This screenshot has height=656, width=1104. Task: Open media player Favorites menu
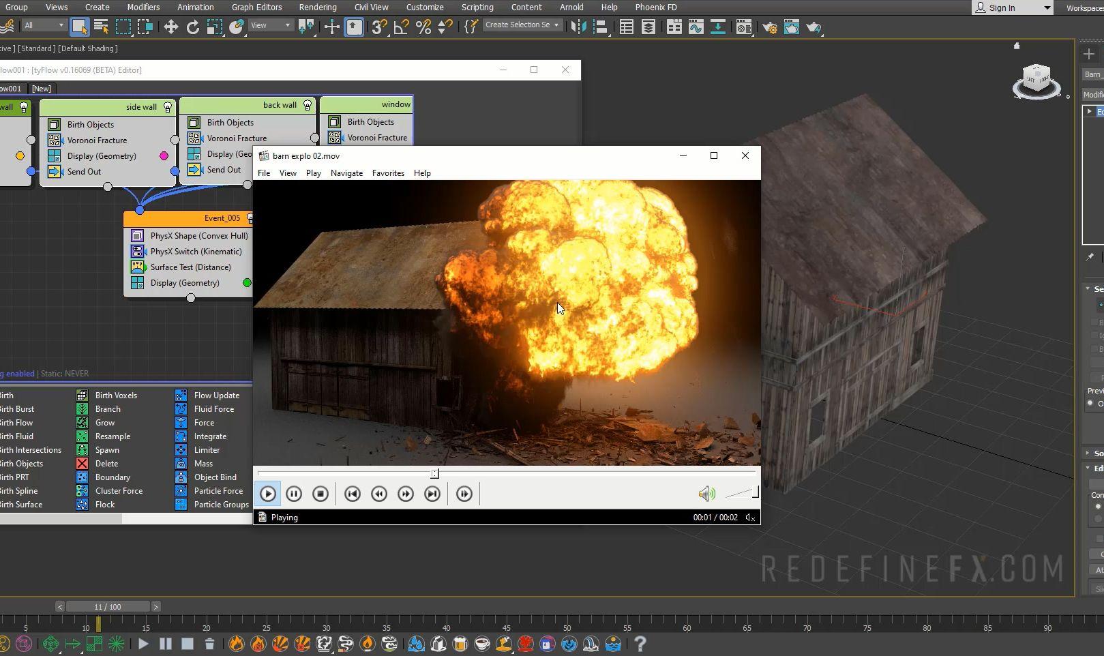coord(388,173)
